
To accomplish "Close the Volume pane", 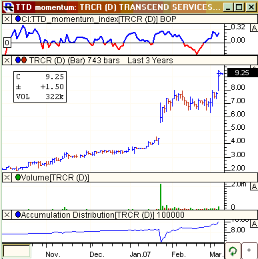I will tap(7, 178).
